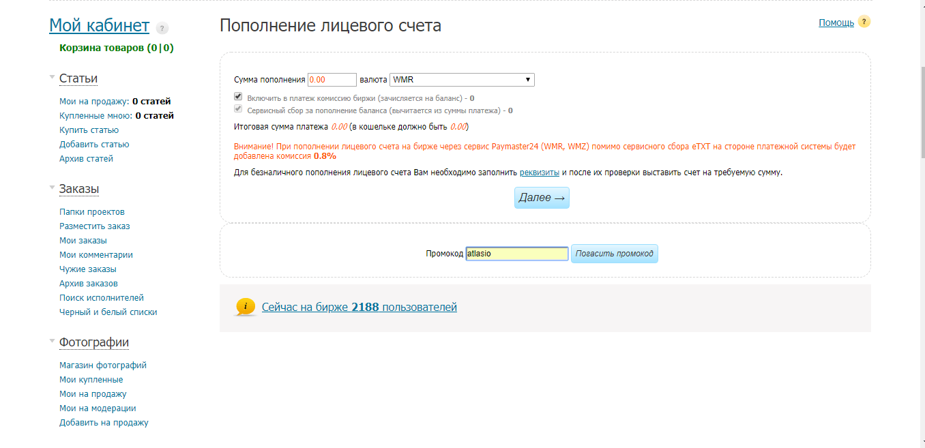Toggle the service fee checkbox

[238, 109]
